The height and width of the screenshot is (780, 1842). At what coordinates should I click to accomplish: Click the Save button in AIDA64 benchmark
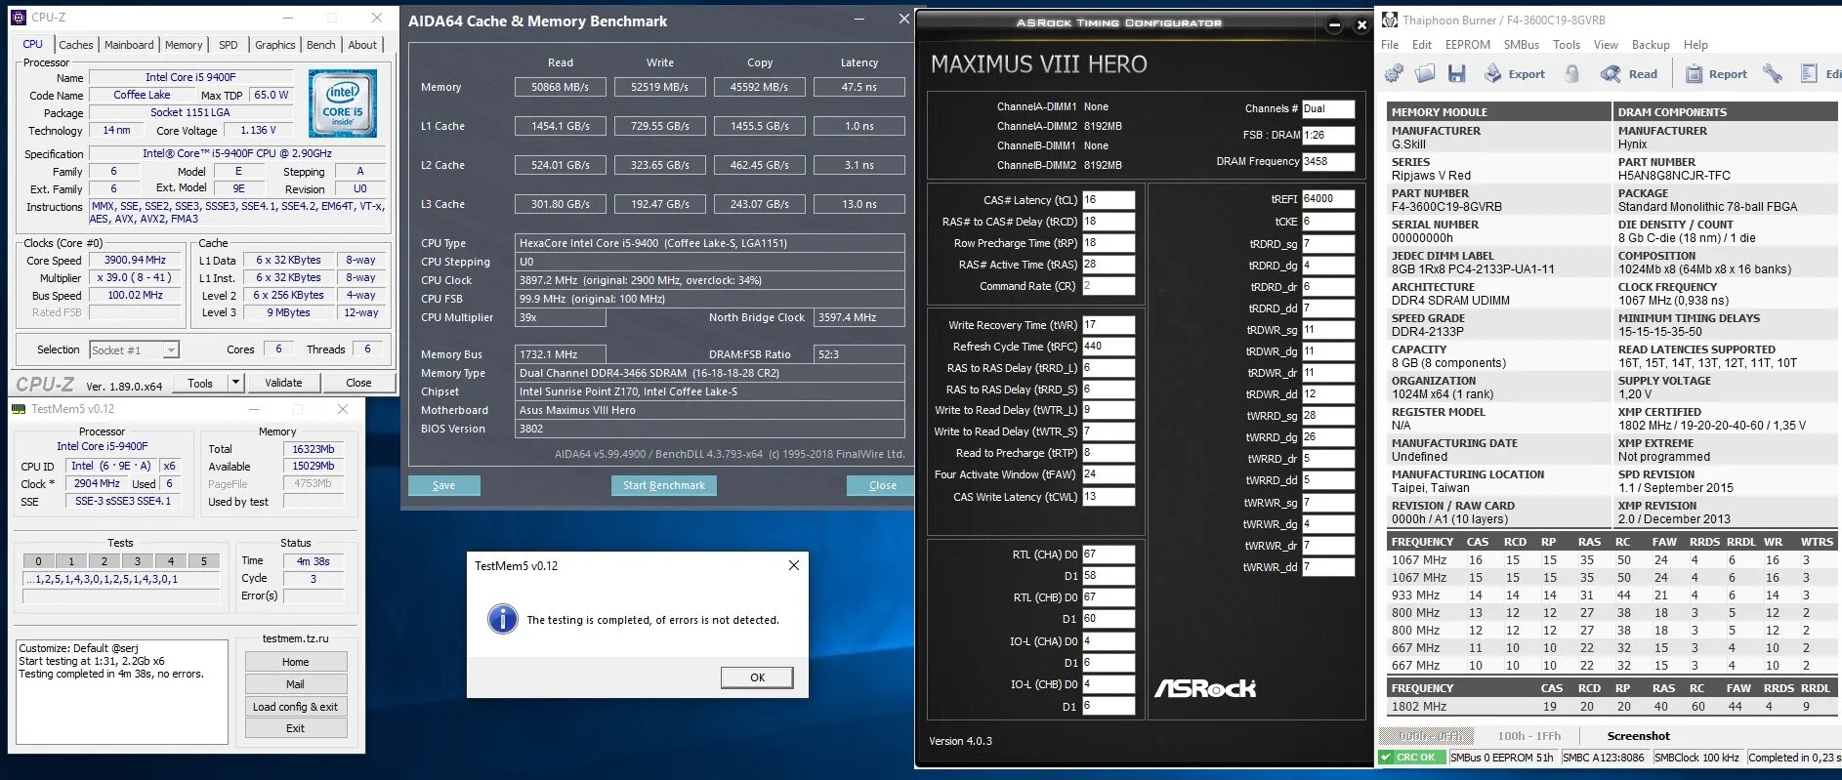tap(443, 485)
